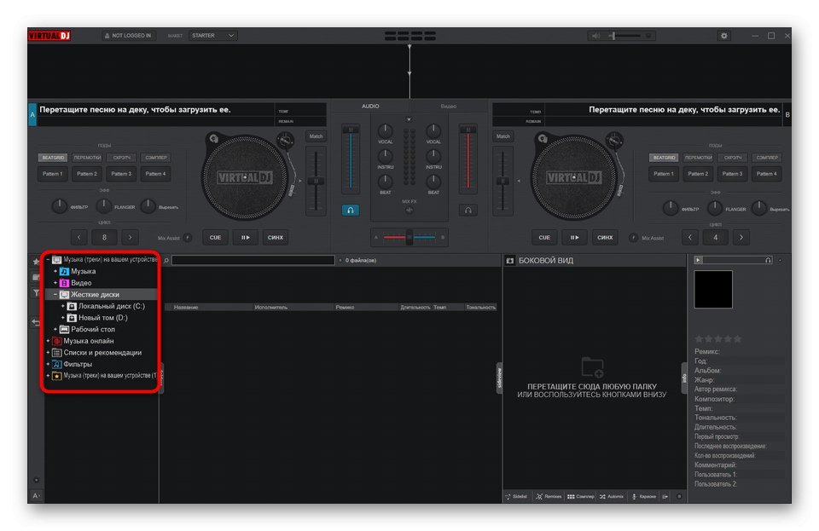The width and height of the screenshot is (819, 531).
Task: Click Pattern 1 pad on deck A
Action: pos(52,174)
